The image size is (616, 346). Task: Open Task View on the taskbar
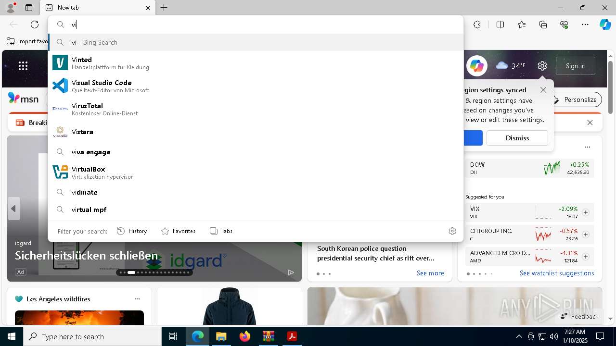[x=173, y=336]
